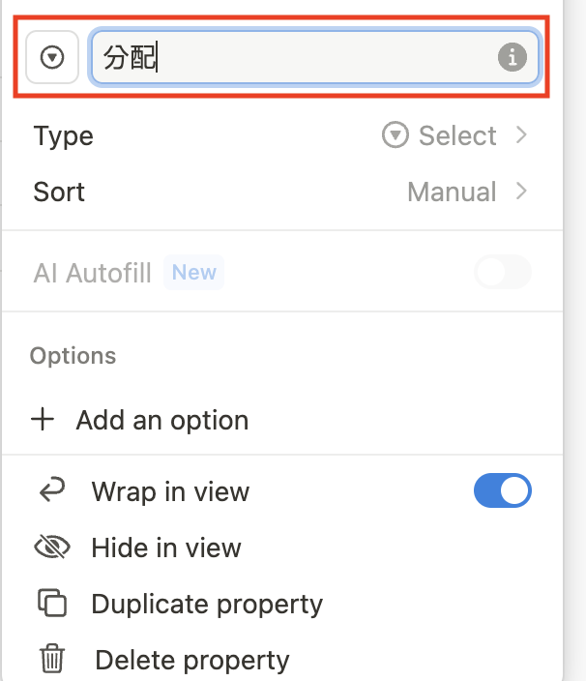
Task: Turn off the Wrap in view toggle
Action: pos(502,491)
